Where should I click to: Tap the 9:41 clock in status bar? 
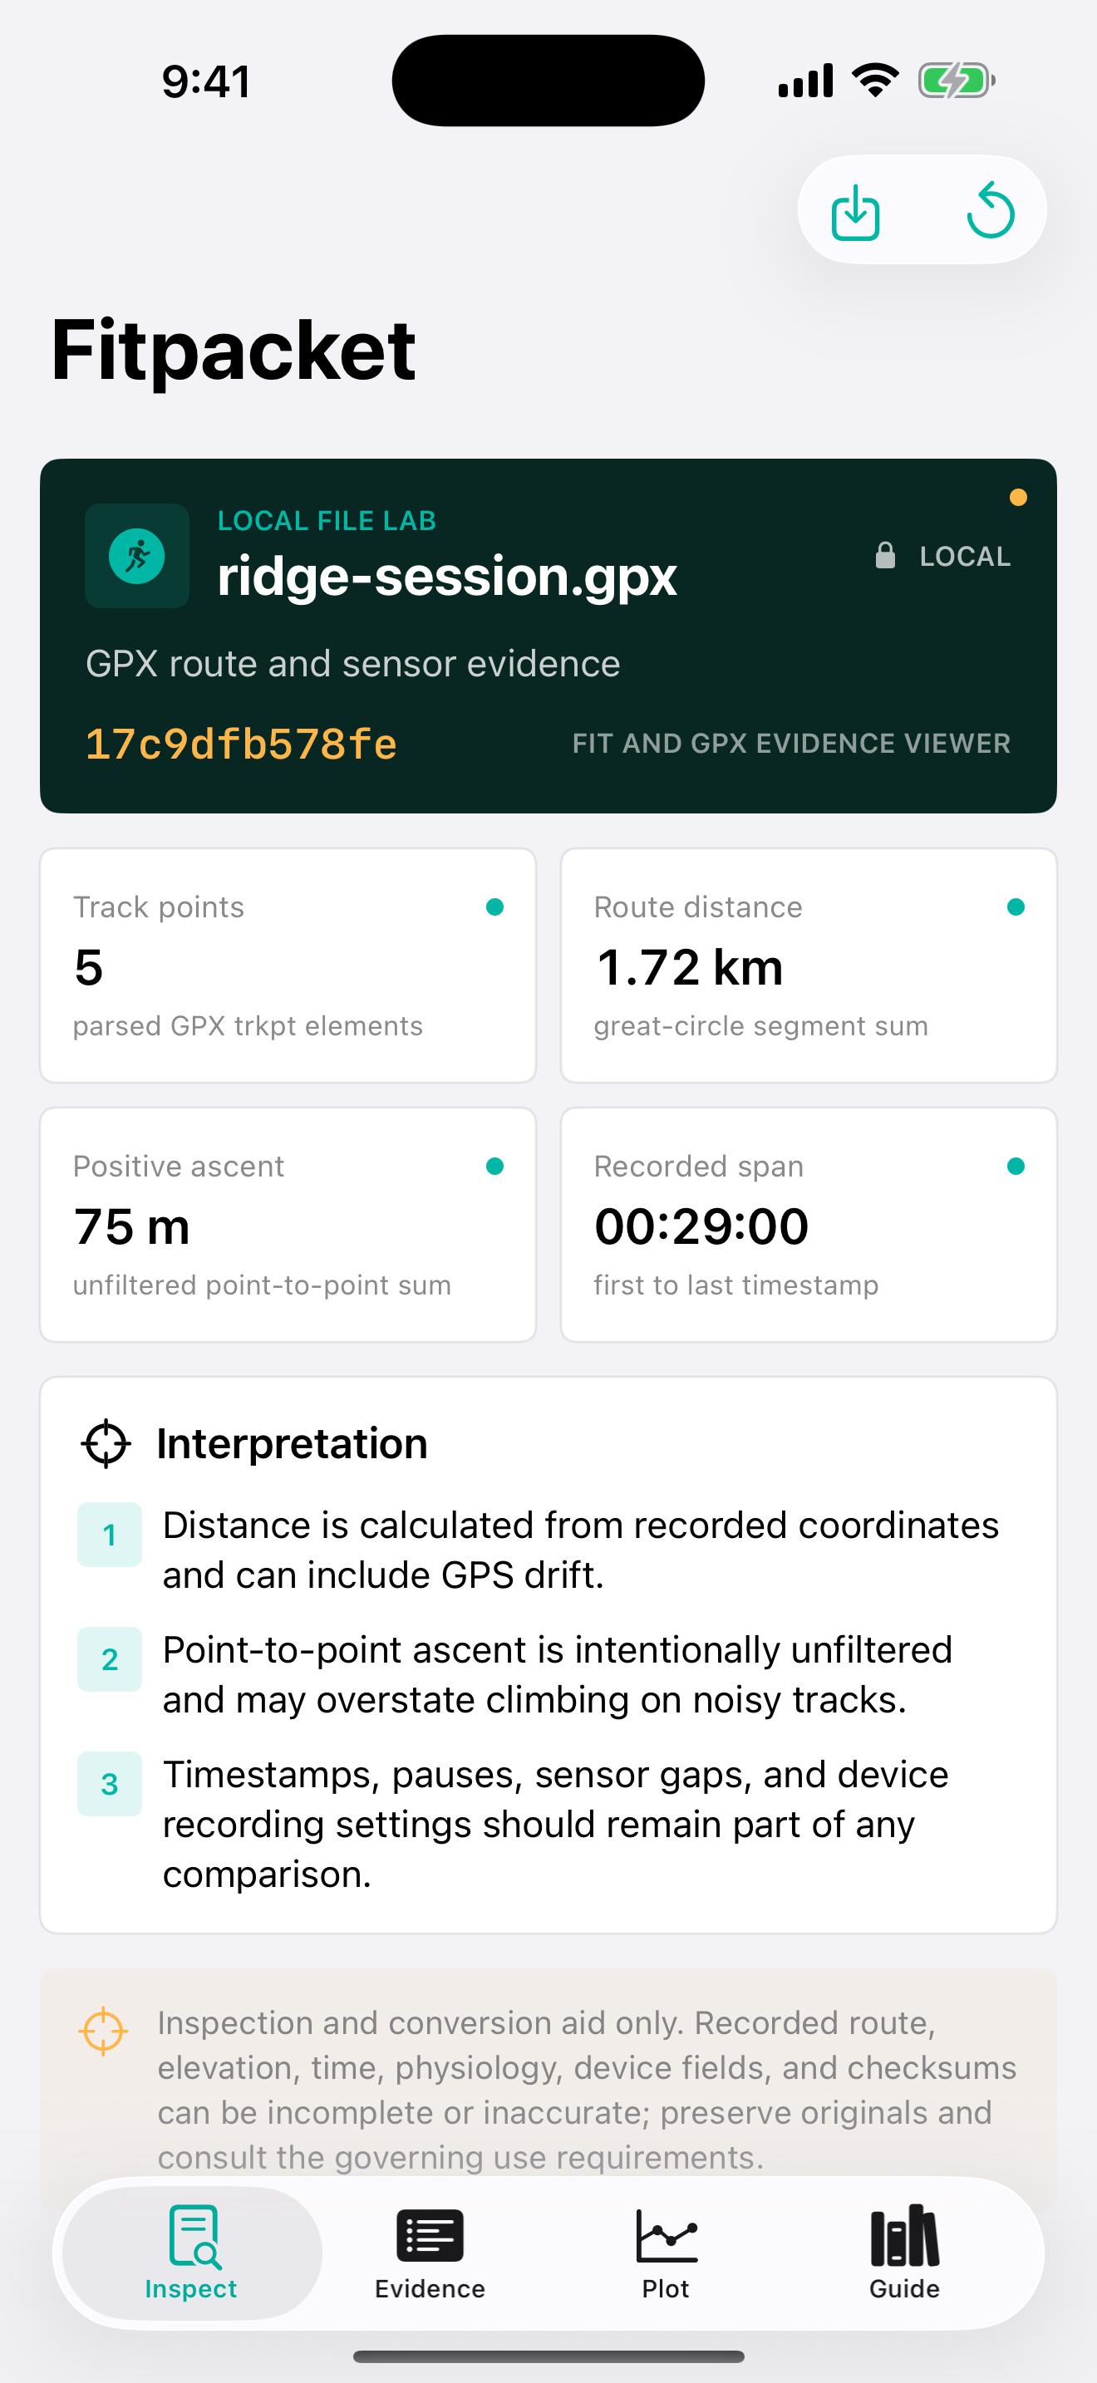tap(206, 81)
